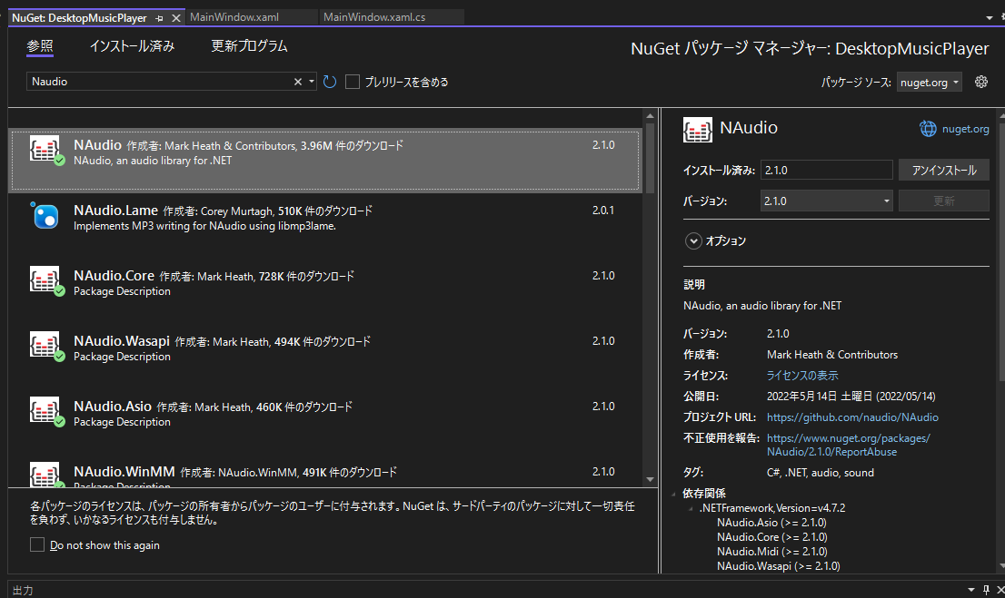The image size is (1005, 598).
Task: Click the package list scrollbar thumb
Action: pos(650,158)
